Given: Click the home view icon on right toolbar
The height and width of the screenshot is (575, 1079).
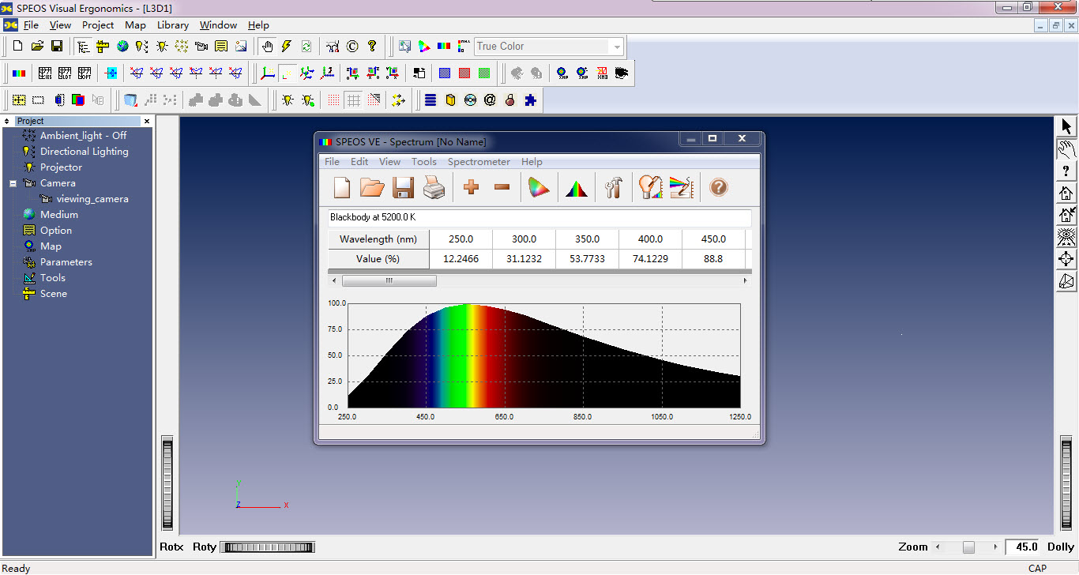Looking at the screenshot, I should [1066, 193].
